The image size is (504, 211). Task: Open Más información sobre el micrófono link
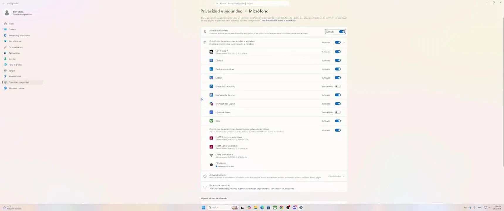pyautogui.click(x=279, y=21)
